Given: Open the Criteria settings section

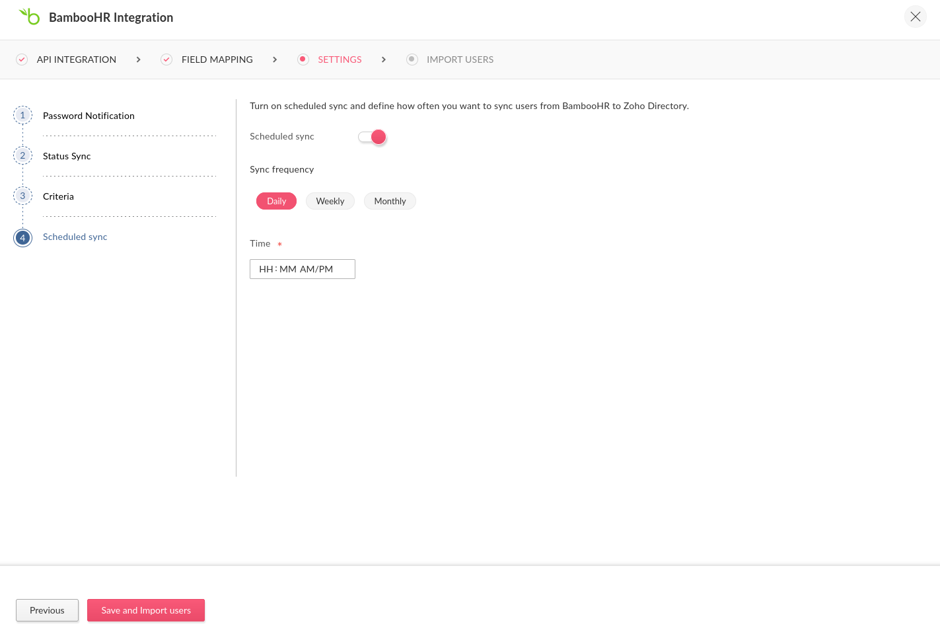Looking at the screenshot, I should 58,196.
